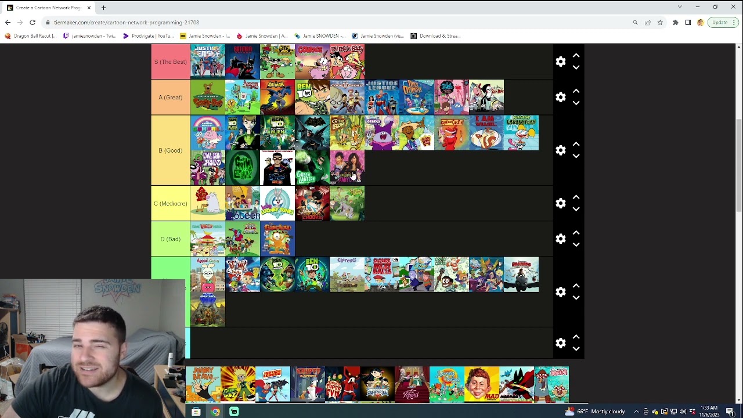Move the B (Good) row down
The height and width of the screenshot is (418, 743).
coord(576,156)
